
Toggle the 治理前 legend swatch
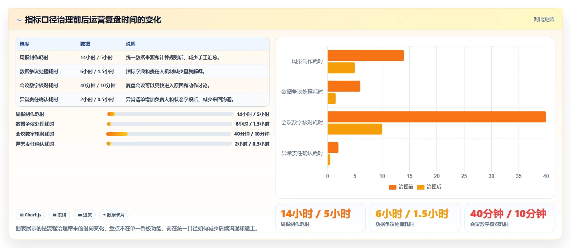point(392,187)
